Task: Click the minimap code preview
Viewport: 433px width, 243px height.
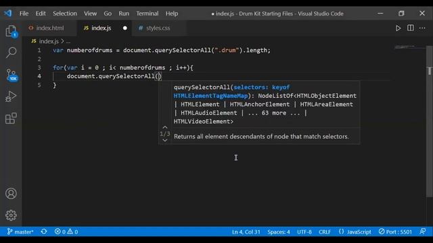Action: point(405,47)
